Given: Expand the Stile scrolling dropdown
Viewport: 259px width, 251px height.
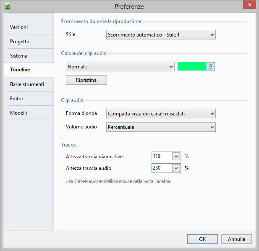Looking at the screenshot, I should 160,35.
